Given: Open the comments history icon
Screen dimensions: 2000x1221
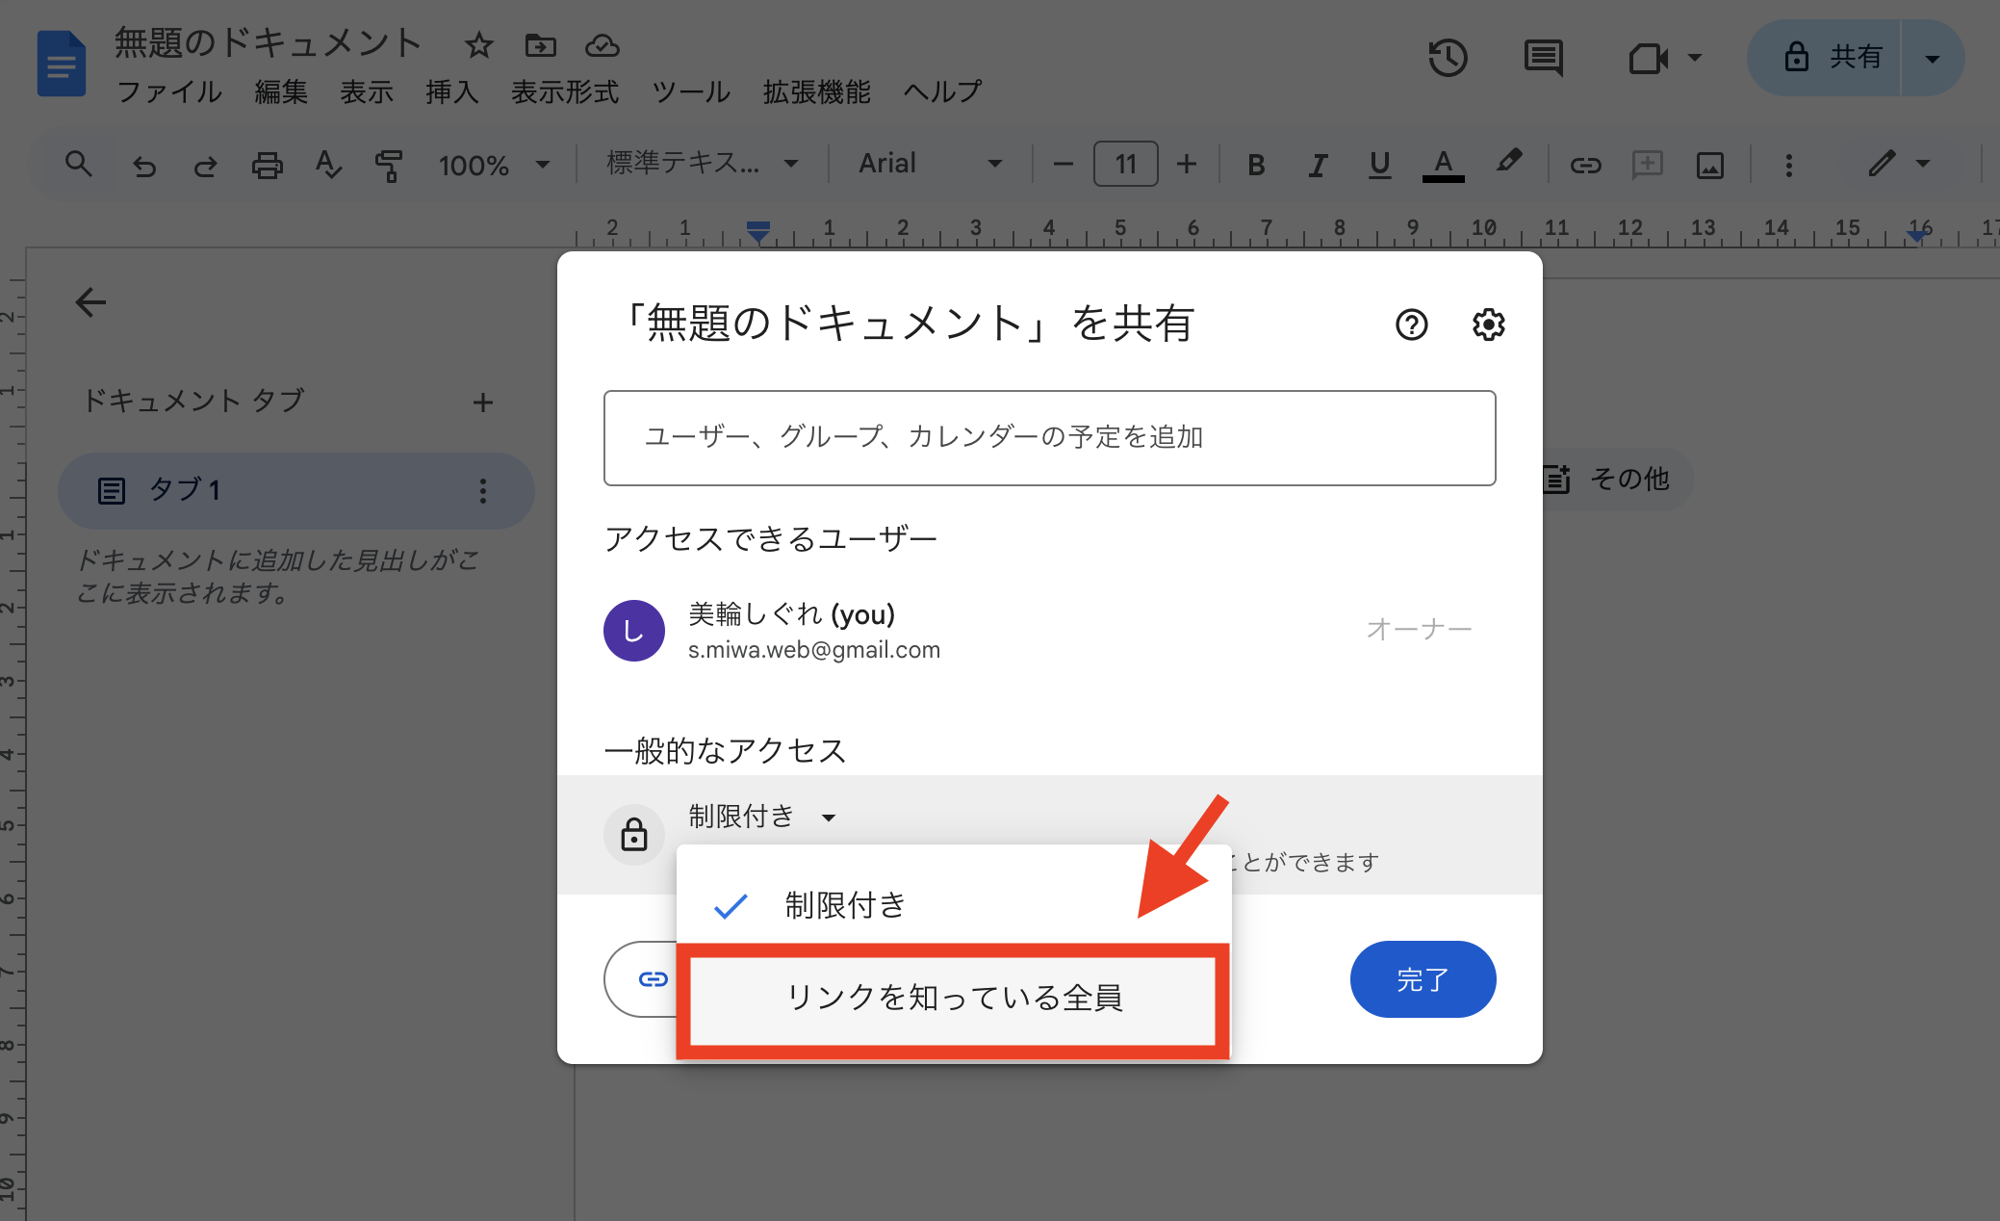Looking at the screenshot, I should point(1543,58).
